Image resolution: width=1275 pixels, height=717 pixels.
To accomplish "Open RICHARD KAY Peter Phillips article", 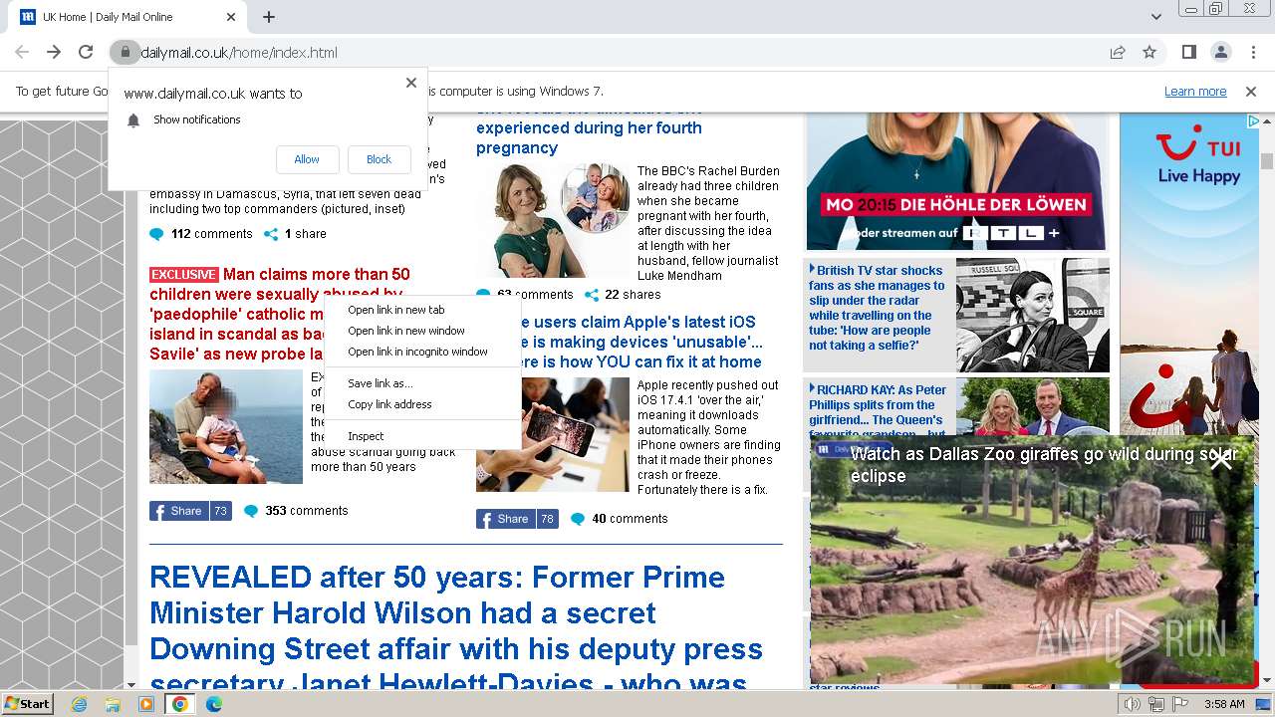I will pyautogui.click(x=877, y=409).
